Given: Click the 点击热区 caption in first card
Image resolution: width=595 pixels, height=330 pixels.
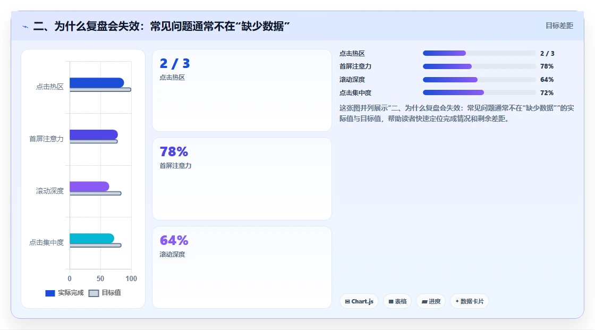Looking at the screenshot, I should pyautogui.click(x=172, y=78).
